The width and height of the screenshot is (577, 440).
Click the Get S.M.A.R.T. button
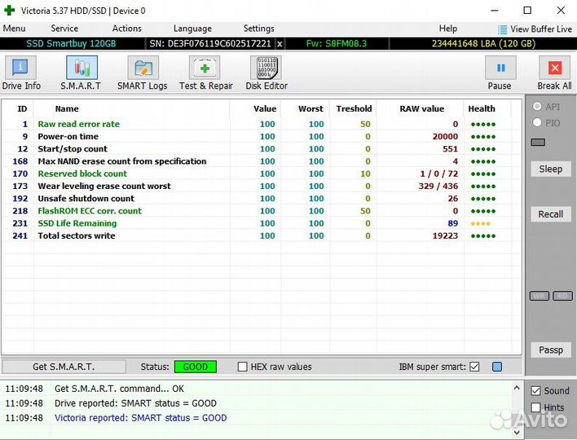click(x=64, y=367)
